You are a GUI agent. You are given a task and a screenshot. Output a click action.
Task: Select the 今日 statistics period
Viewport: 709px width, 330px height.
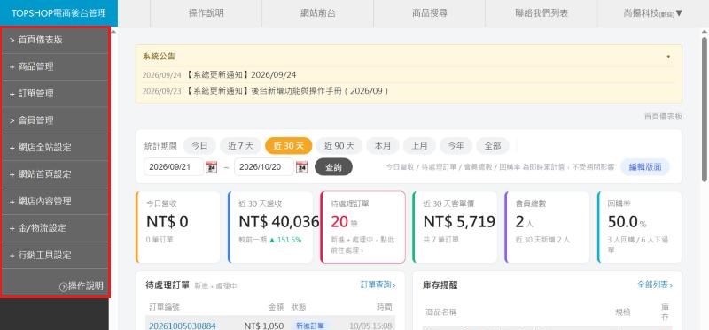click(x=199, y=146)
